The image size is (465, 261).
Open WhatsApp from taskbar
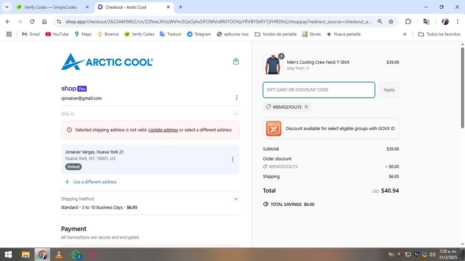pyautogui.click(x=76, y=254)
